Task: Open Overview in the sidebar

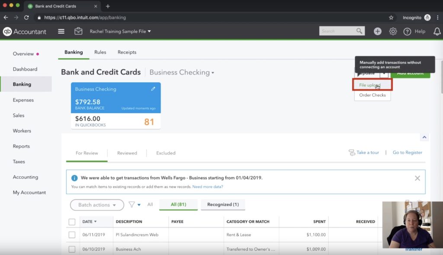Action: 23,54
